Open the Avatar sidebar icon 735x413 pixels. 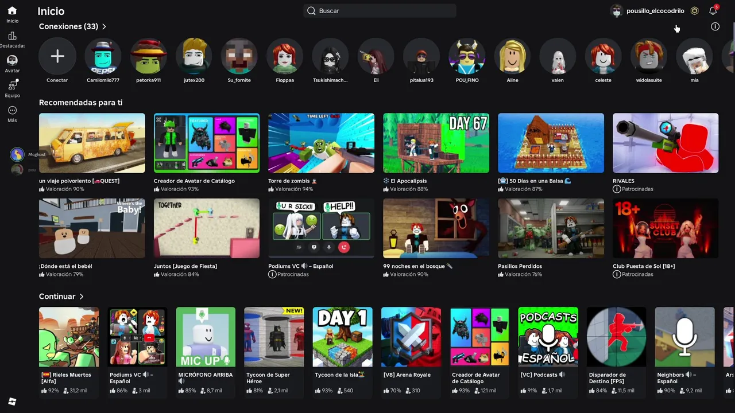(x=12, y=60)
